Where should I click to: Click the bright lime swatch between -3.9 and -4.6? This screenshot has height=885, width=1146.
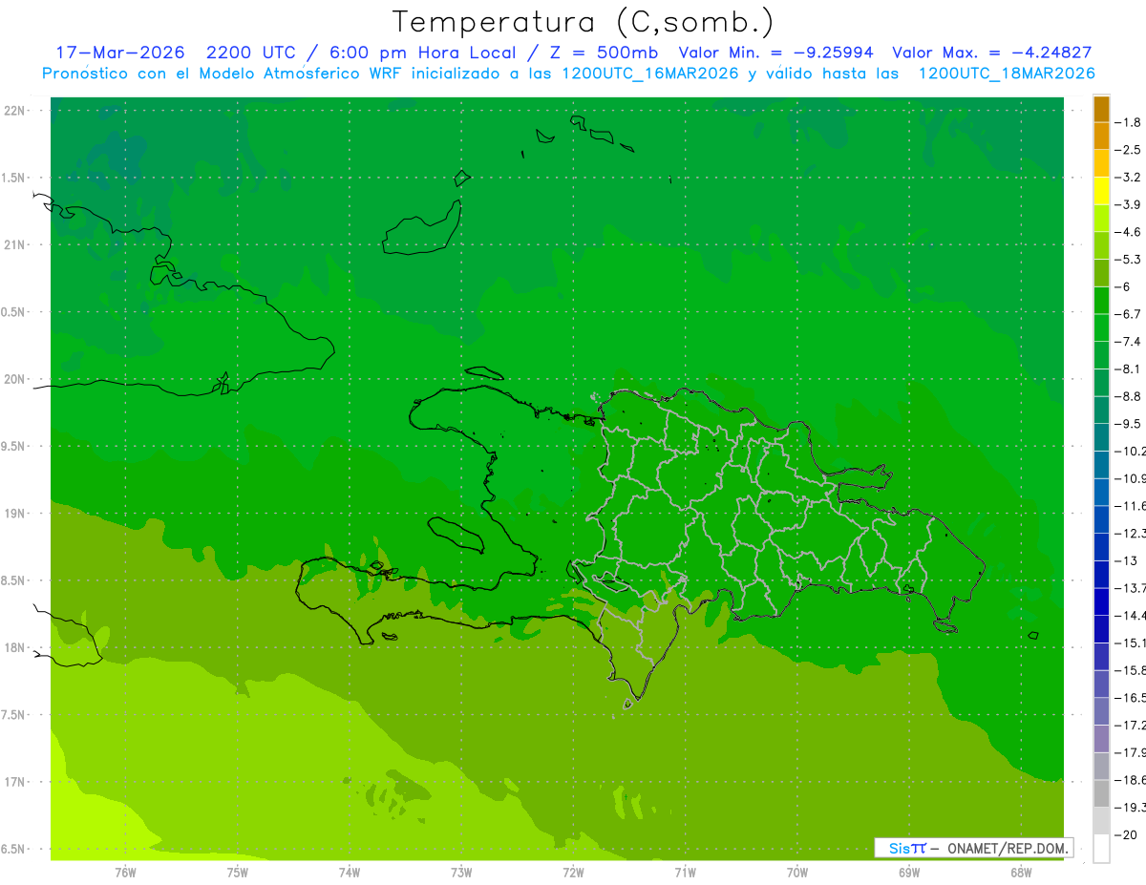[x=1101, y=219]
